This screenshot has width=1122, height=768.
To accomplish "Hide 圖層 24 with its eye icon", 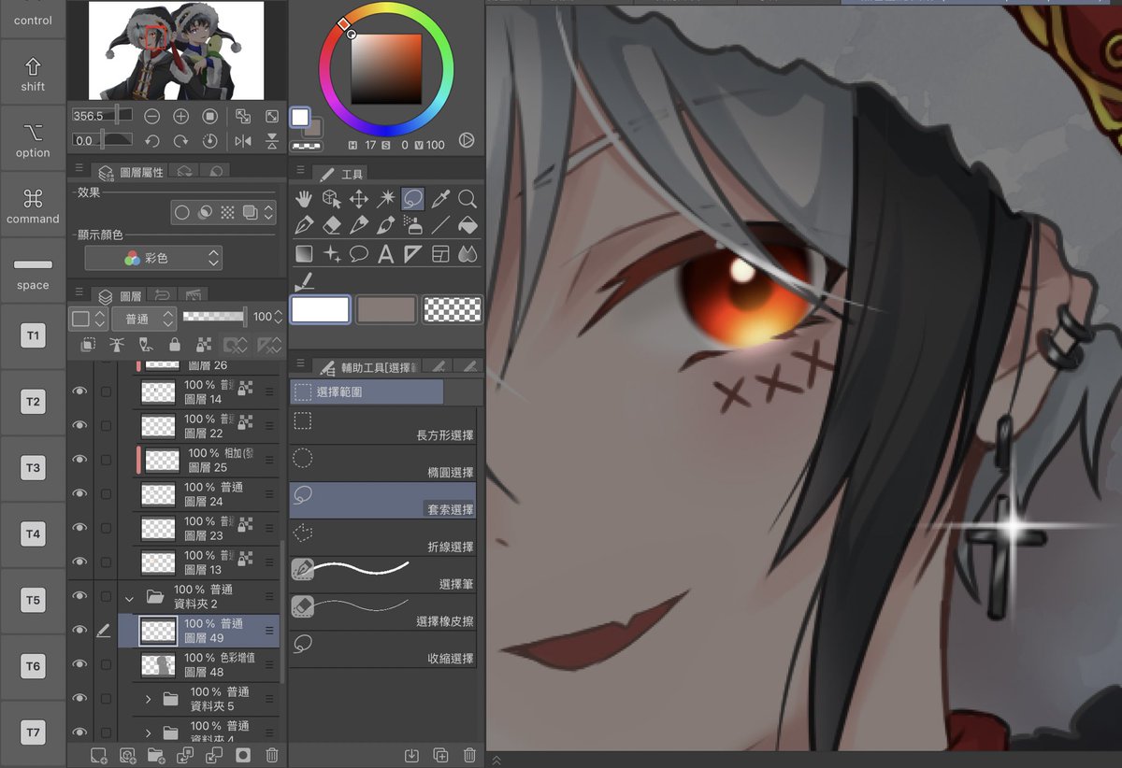I will (x=79, y=493).
